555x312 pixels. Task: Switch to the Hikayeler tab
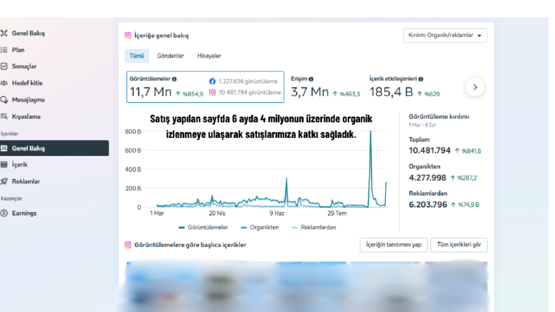click(209, 56)
